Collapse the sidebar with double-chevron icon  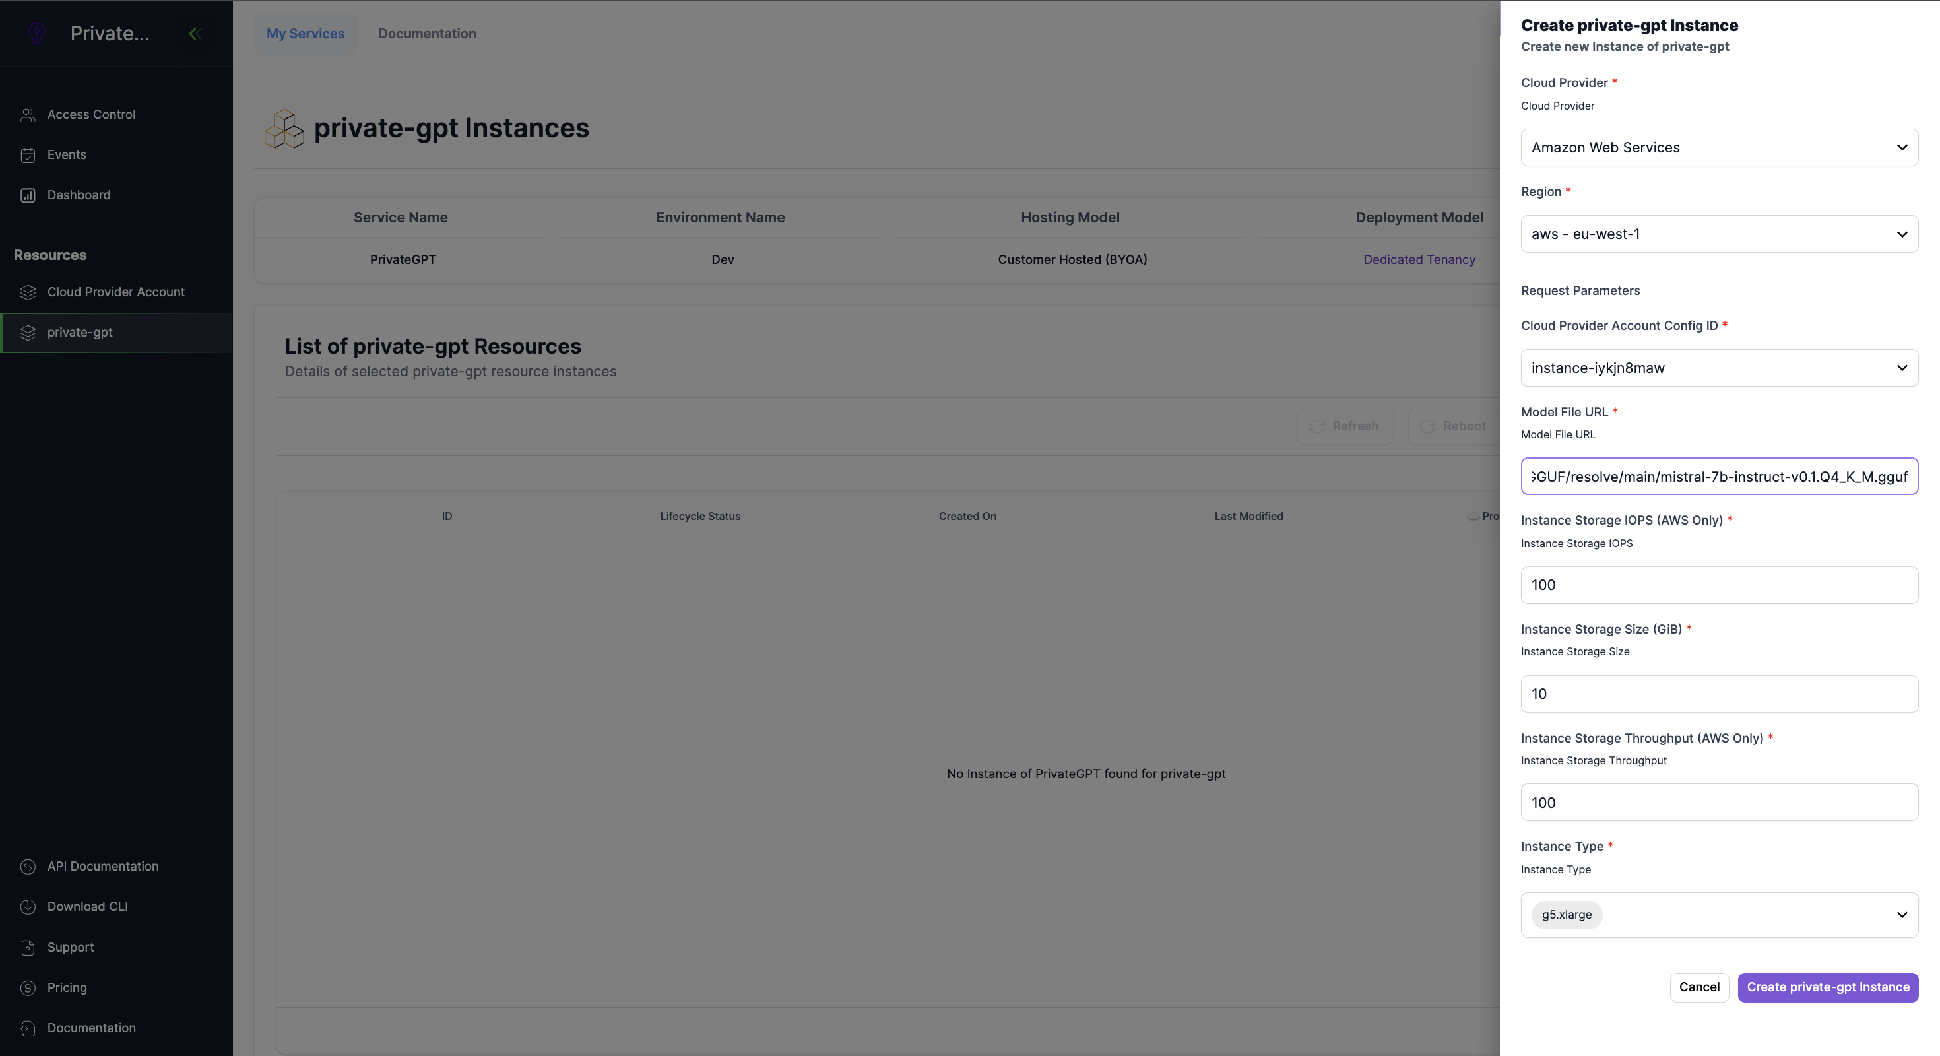195,33
